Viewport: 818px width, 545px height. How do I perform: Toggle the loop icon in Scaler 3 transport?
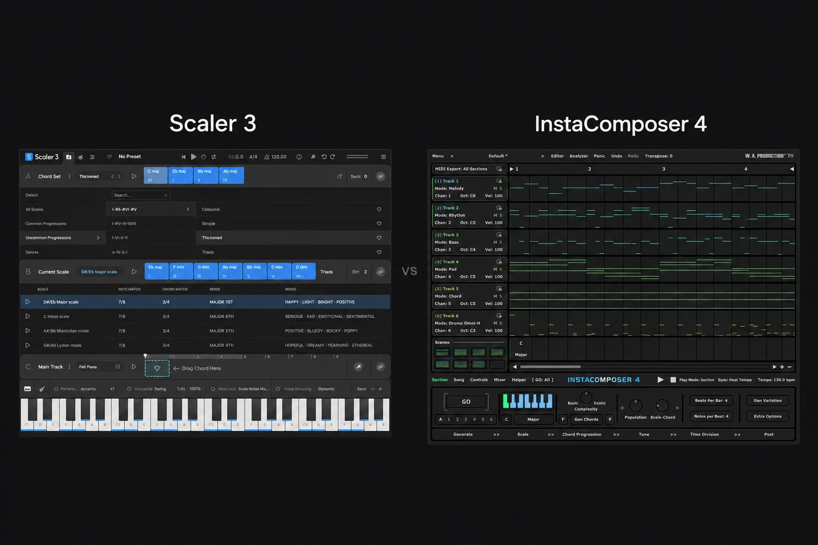214,157
